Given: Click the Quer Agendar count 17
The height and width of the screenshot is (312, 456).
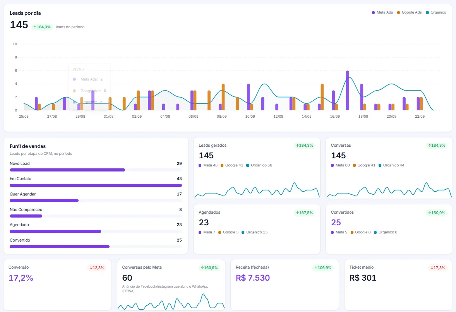Looking at the screenshot, I should pos(179,194).
